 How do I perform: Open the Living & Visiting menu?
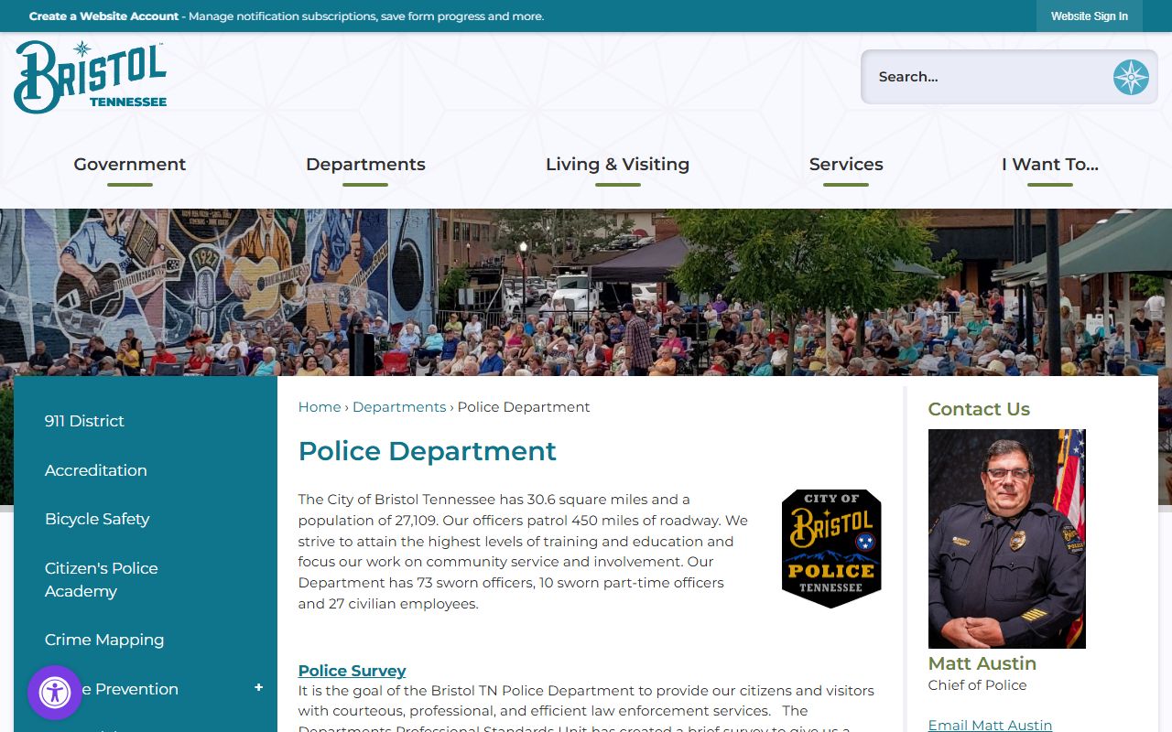coord(617,165)
